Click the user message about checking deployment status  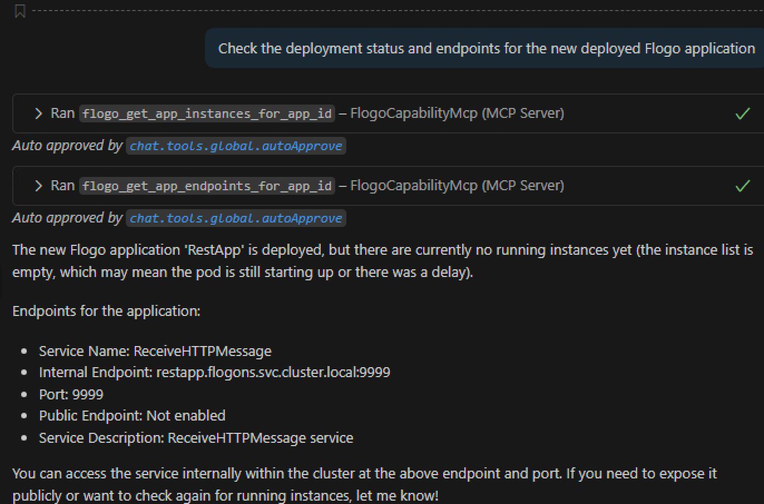(x=486, y=48)
